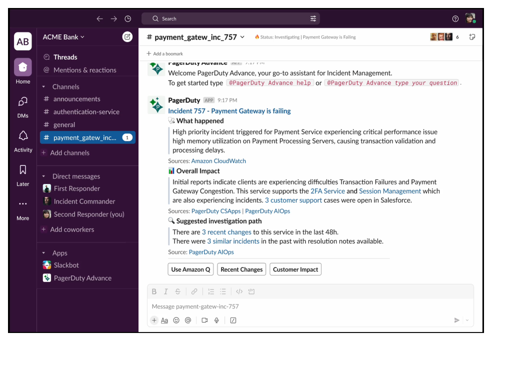The height and width of the screenshot is (384, 512).
Task: Toggle the ordered list formatting
Action: 211,291
